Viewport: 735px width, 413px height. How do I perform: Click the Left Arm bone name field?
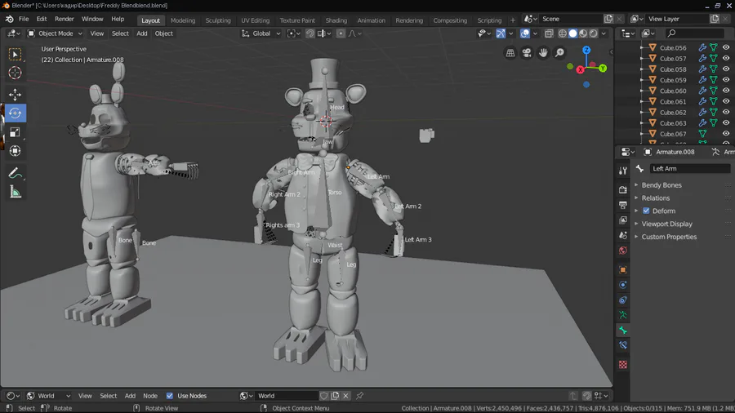click(689, 169)
